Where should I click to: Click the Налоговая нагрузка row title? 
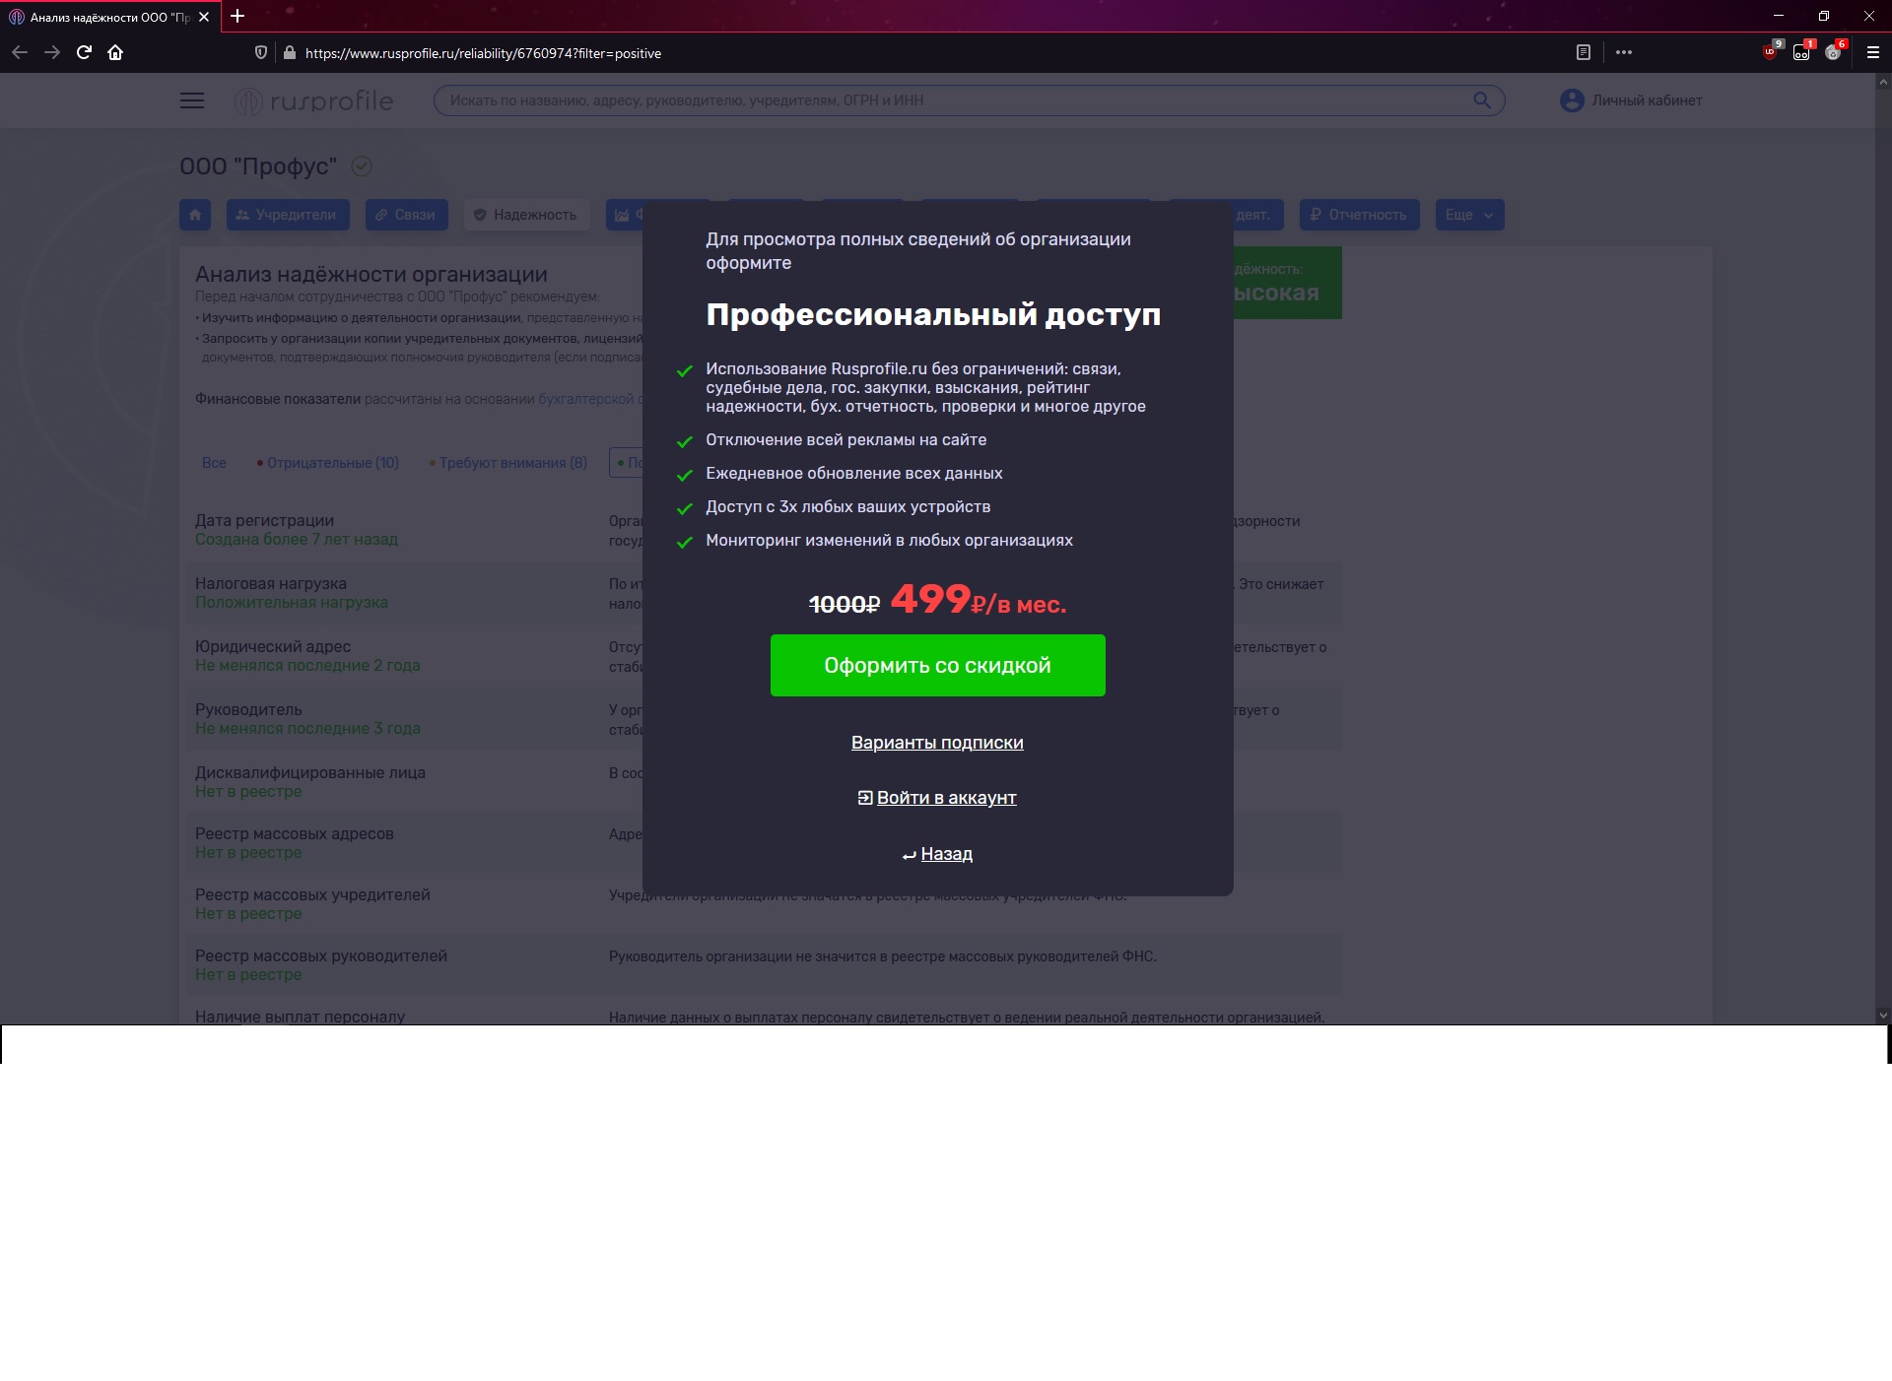[271, 584]
